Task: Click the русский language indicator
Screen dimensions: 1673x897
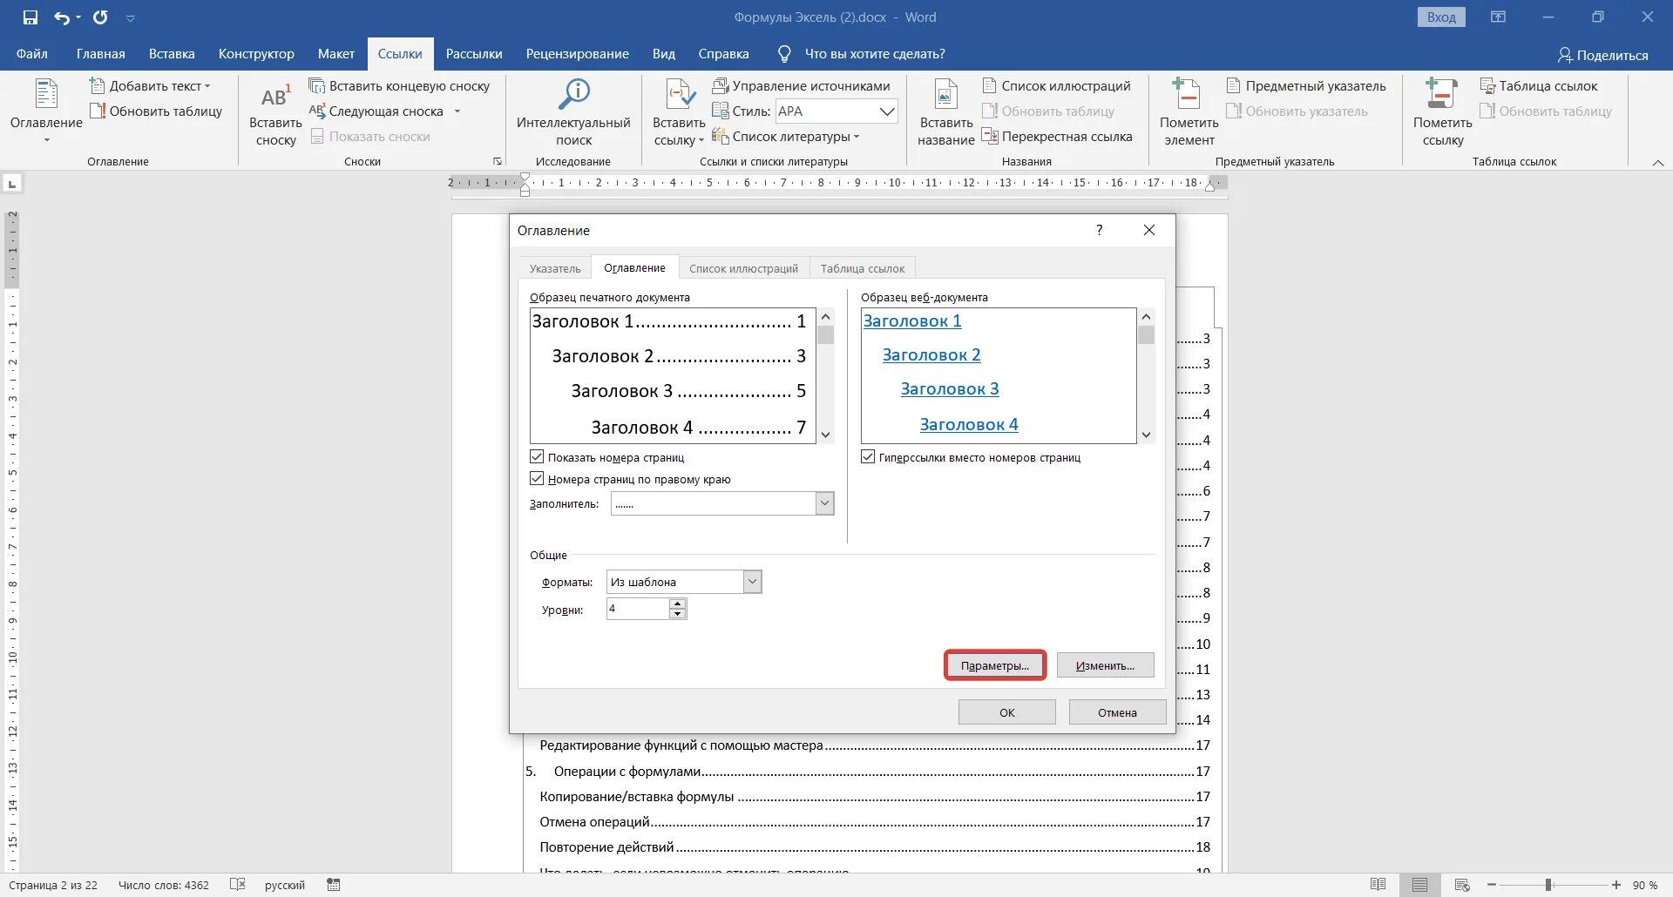Action: 285,885
